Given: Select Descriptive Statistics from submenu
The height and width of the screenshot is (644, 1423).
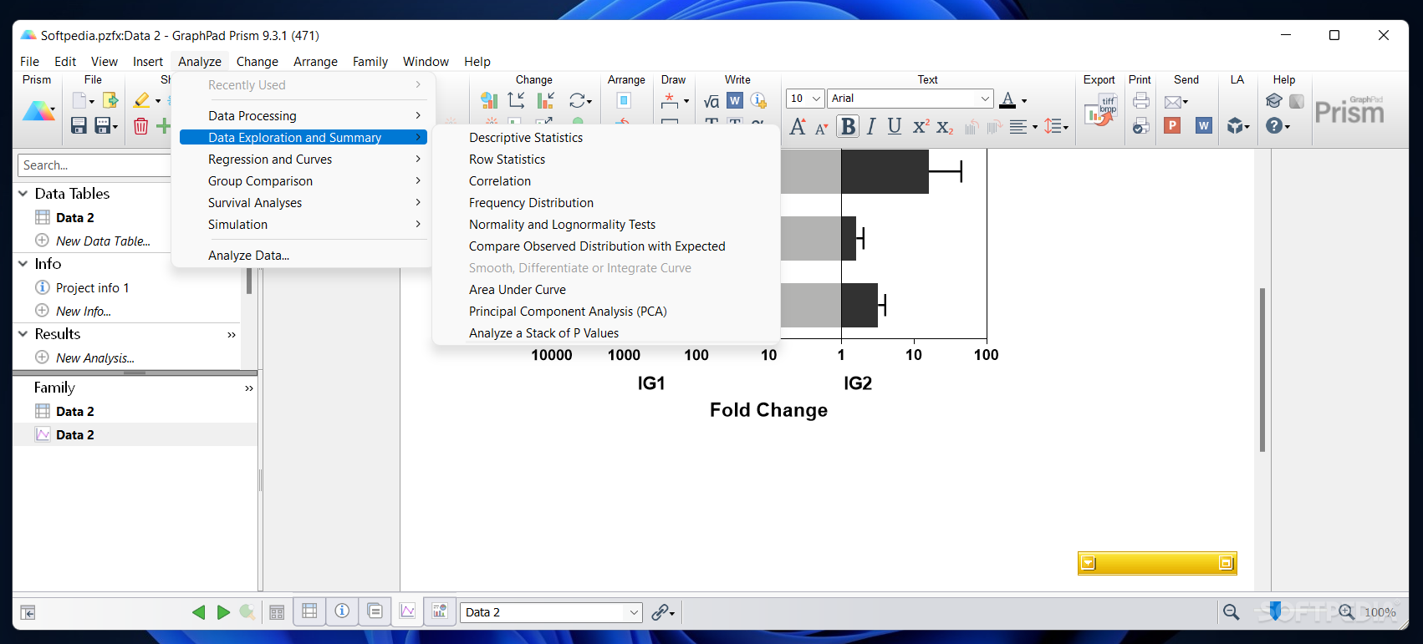Looking at the screenshot, I should (x=526, y=138).
